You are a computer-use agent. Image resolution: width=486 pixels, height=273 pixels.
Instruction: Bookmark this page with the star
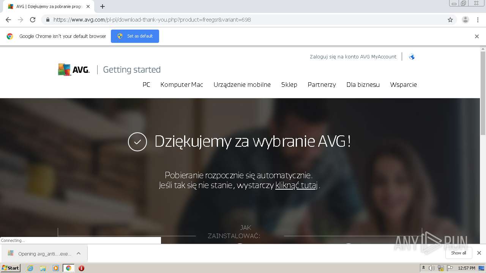[450, 20]
